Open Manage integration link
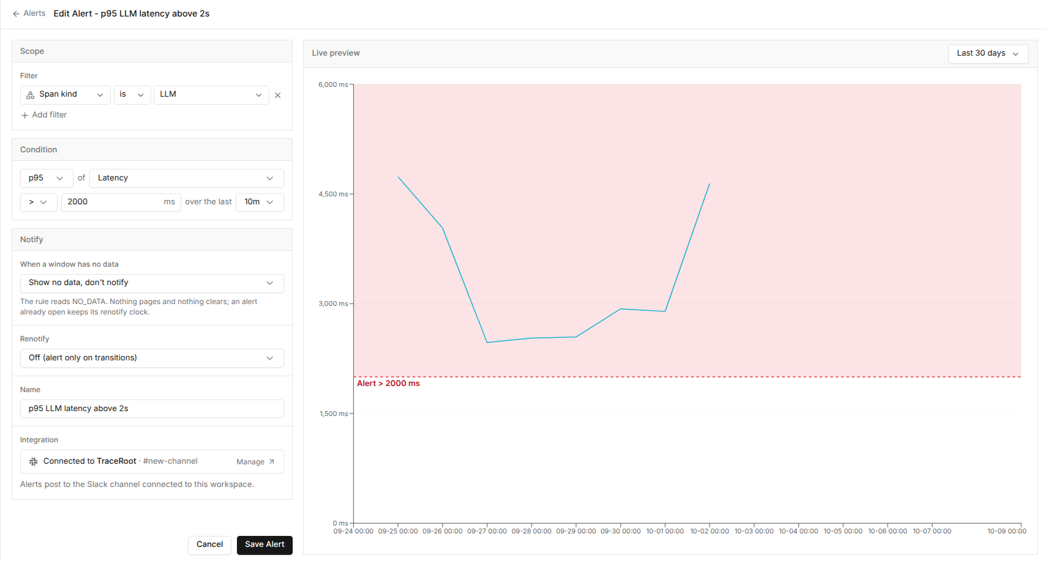 255,462
